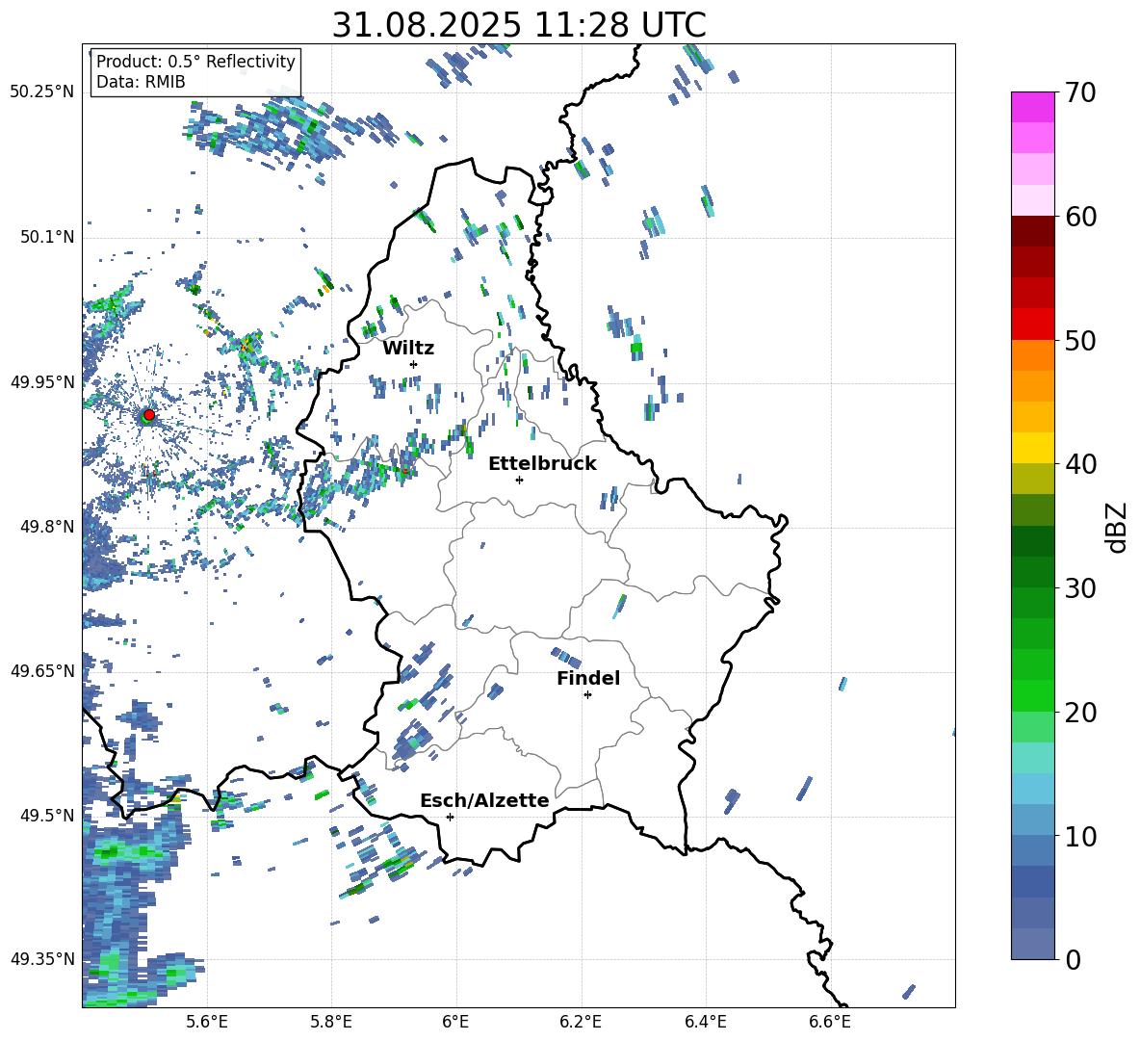Click the colorbar value 60
The image size is (1140, 1041).
(x=1080, y=217)
